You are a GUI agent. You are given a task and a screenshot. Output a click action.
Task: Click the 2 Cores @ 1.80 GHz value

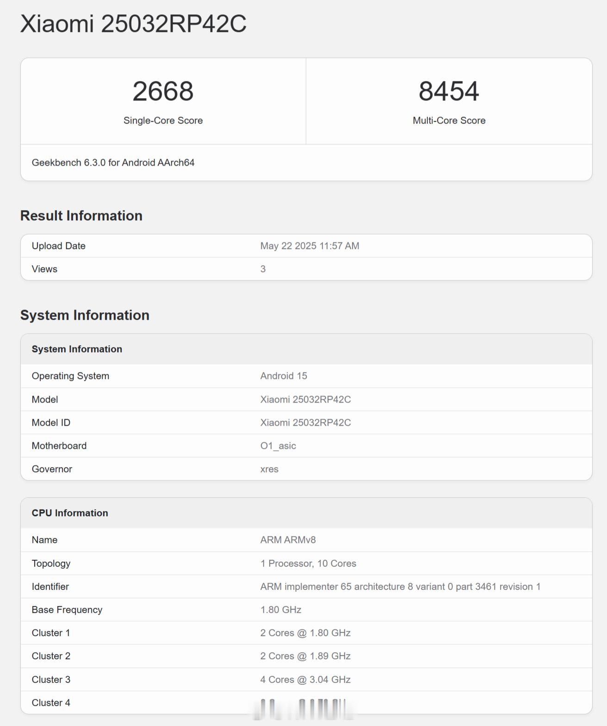click(305, 633)
